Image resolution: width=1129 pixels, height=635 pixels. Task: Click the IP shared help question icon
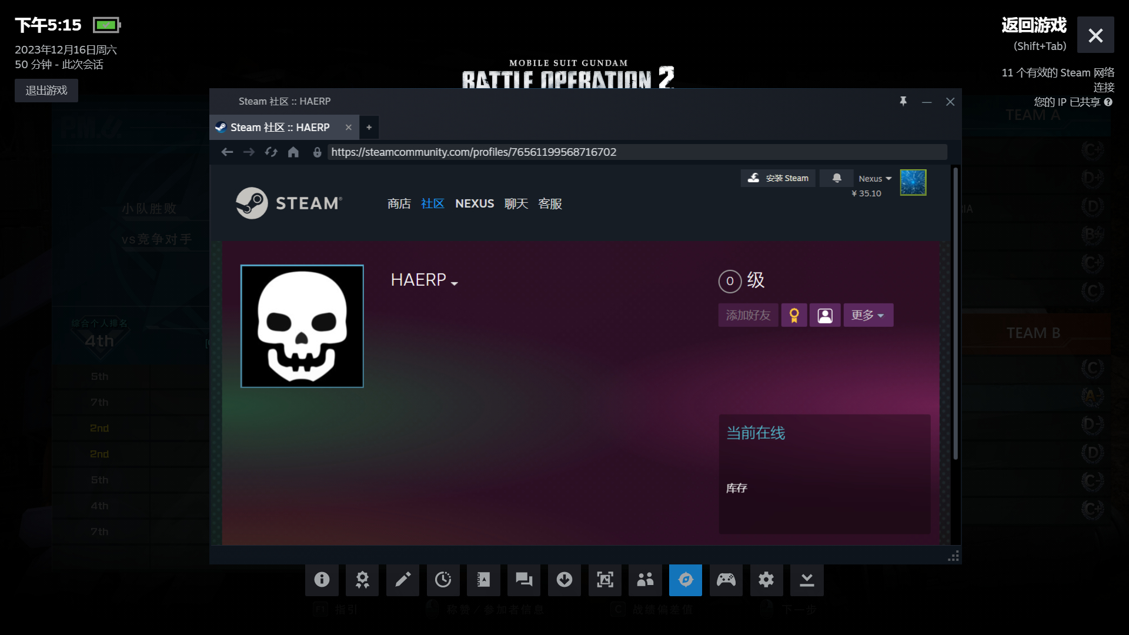[x=1108, y=102]
